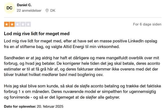165x112 pixels.
Task: Click the 20. februar 2025 date
Action: pos(50,106)
